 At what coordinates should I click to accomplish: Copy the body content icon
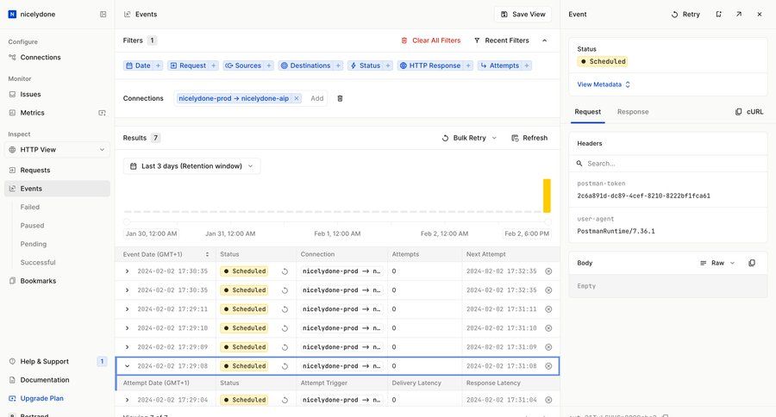point(752,263)
